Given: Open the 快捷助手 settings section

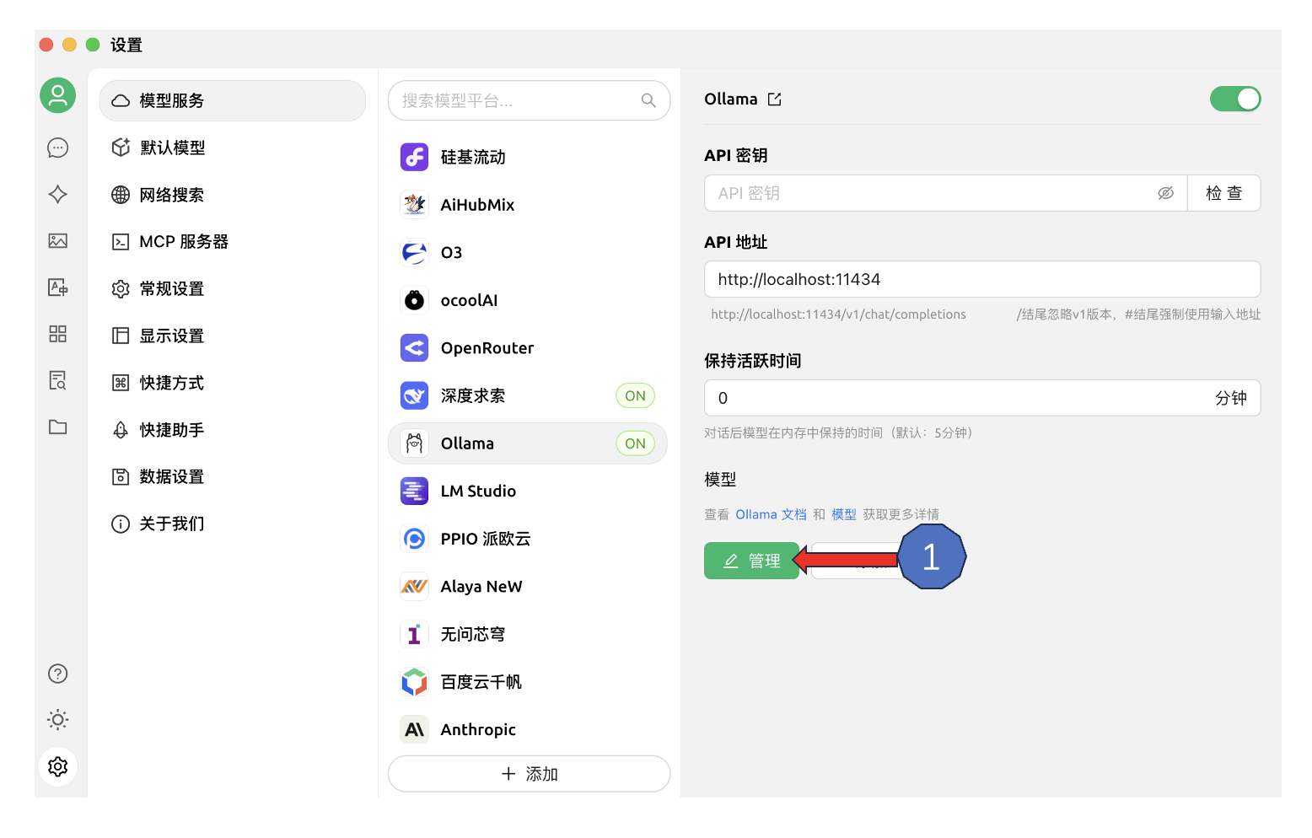Looking at the screenshot, I should click(x=233, y=430).
